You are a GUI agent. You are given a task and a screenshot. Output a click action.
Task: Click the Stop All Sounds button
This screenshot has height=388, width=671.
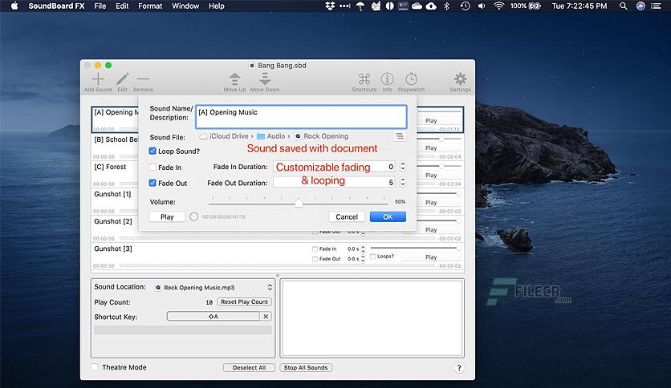[306, 367]
